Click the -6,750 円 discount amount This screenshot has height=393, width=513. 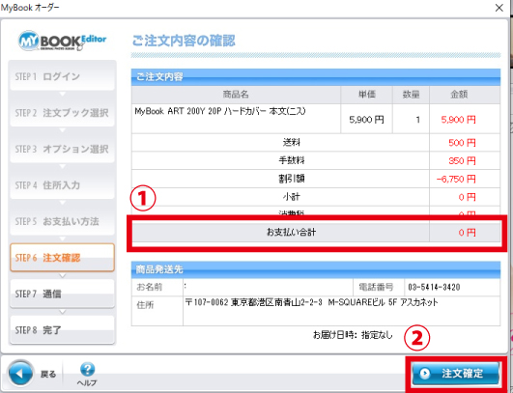pyautogui.click(x=456, y=179)
